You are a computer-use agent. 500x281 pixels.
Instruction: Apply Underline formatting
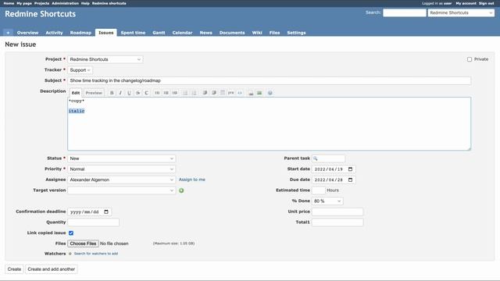point(129,93)
